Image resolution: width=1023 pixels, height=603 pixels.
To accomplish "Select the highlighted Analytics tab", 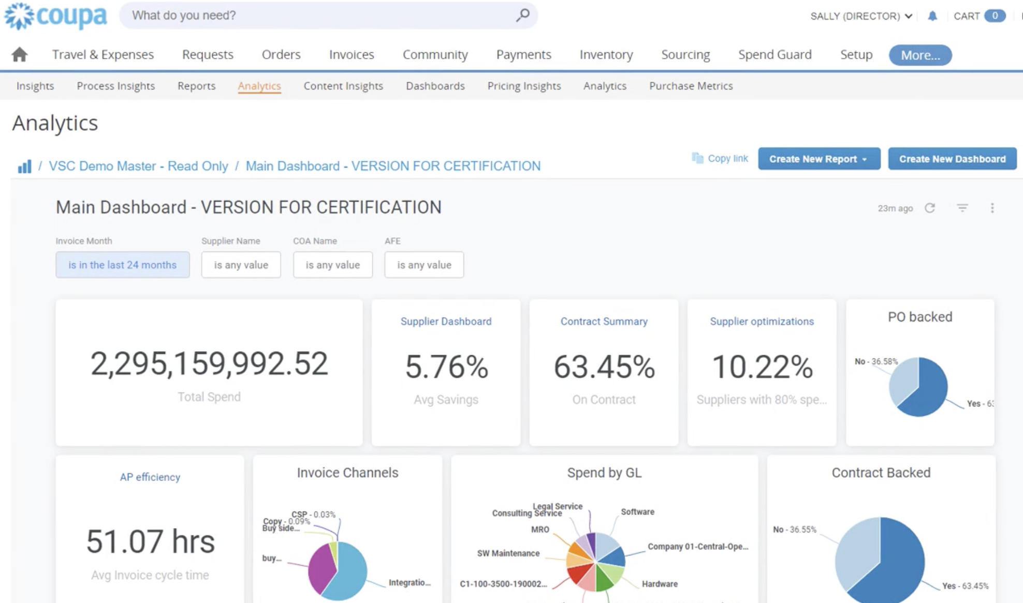I will click(x=259, y=86).
